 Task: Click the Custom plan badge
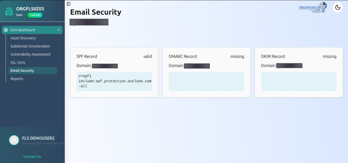35,15
